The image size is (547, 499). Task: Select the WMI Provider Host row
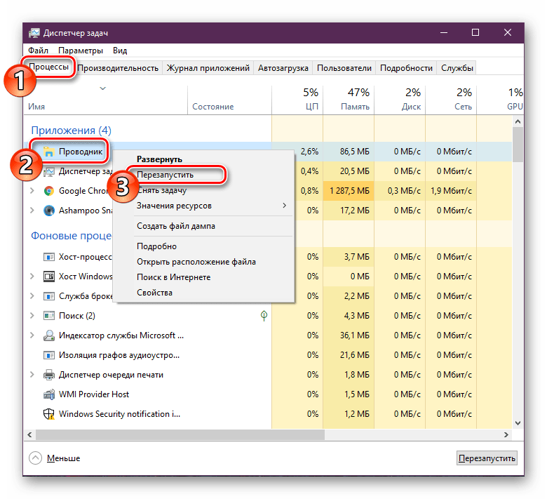pos(268,394)
